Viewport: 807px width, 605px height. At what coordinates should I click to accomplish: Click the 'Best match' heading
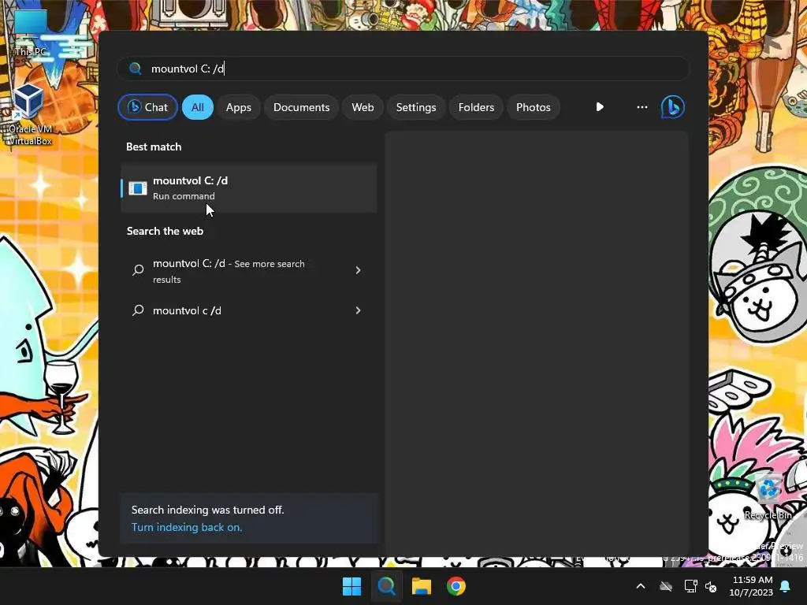click(154, 147)
